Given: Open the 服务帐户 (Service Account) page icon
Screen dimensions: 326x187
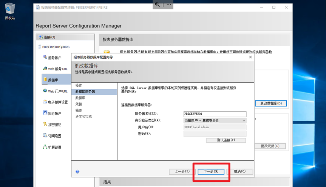Looking at the screenshot, I should (x=45, y=58).
